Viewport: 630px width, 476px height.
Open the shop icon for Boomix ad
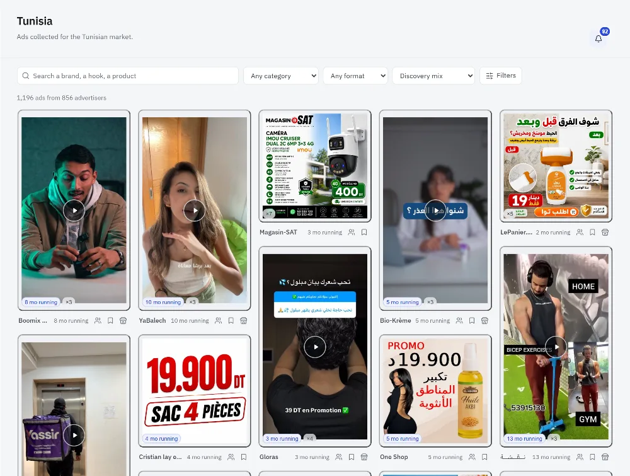(x=123, y=320)
